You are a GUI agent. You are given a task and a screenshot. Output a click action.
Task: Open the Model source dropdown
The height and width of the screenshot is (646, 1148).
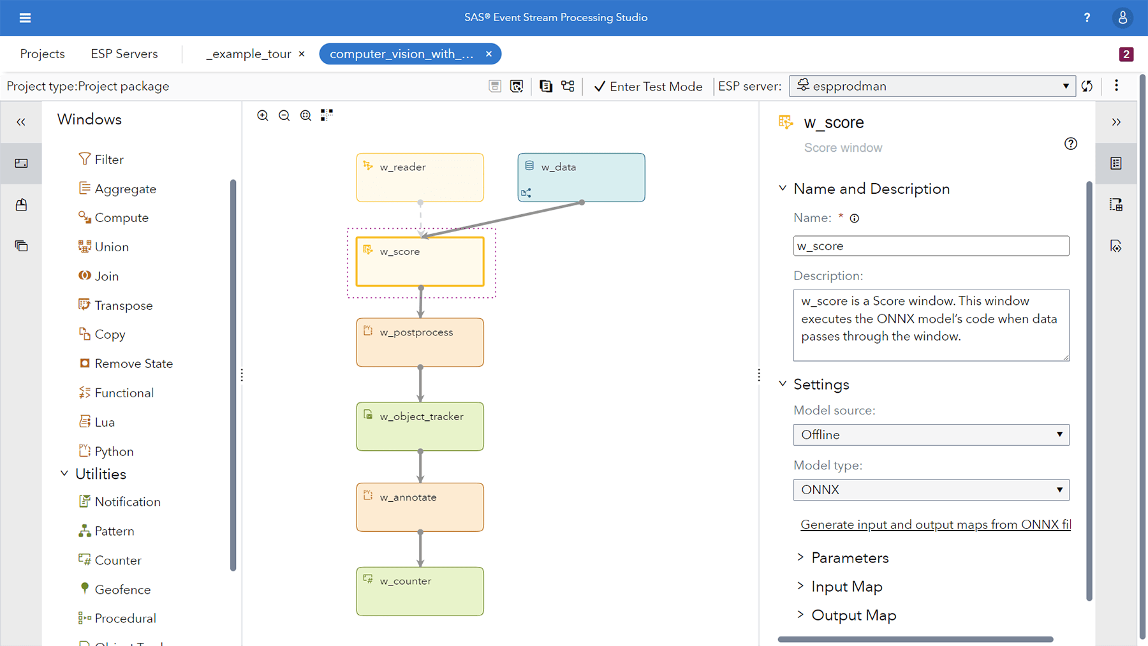click(931, 435)
